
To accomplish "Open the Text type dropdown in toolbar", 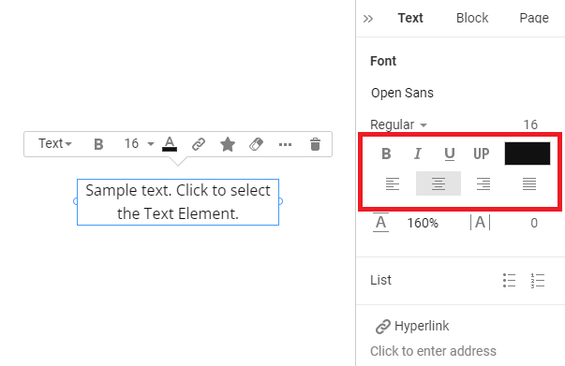I will point(55,143).
